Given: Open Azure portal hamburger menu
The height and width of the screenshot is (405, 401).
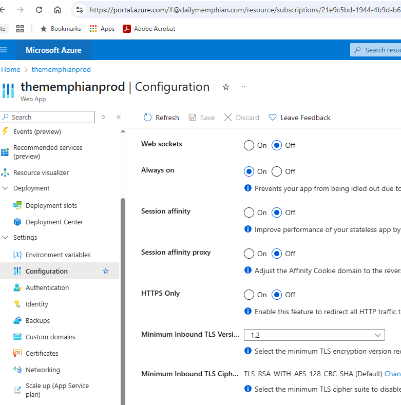Looking at the screenshot, I should click(x=4, y=50).
